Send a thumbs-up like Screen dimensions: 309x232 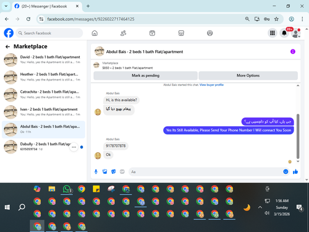295,171
